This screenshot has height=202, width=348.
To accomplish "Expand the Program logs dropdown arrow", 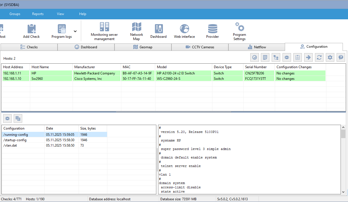I will [x=75, y=31].
